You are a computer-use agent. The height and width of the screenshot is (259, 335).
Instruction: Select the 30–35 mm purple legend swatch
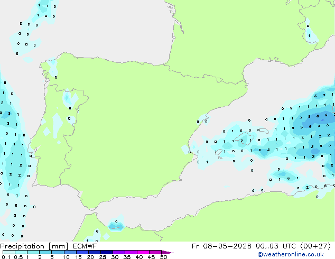118,252
